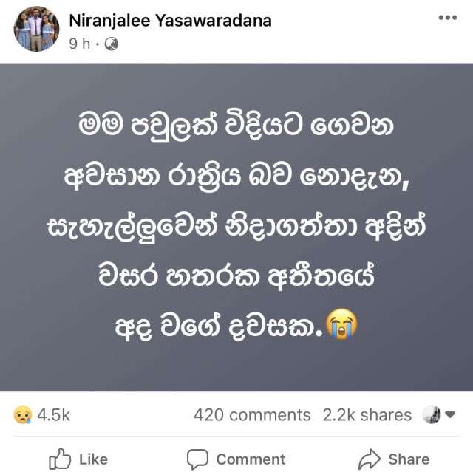
Task: Click the Like button label
Action: point(94,459)
